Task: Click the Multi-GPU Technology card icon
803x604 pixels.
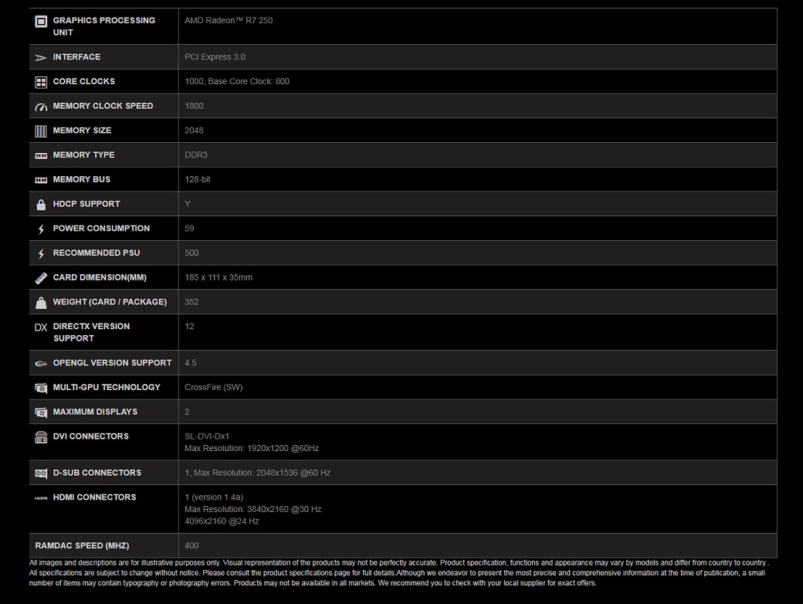Action: [41, 388]
